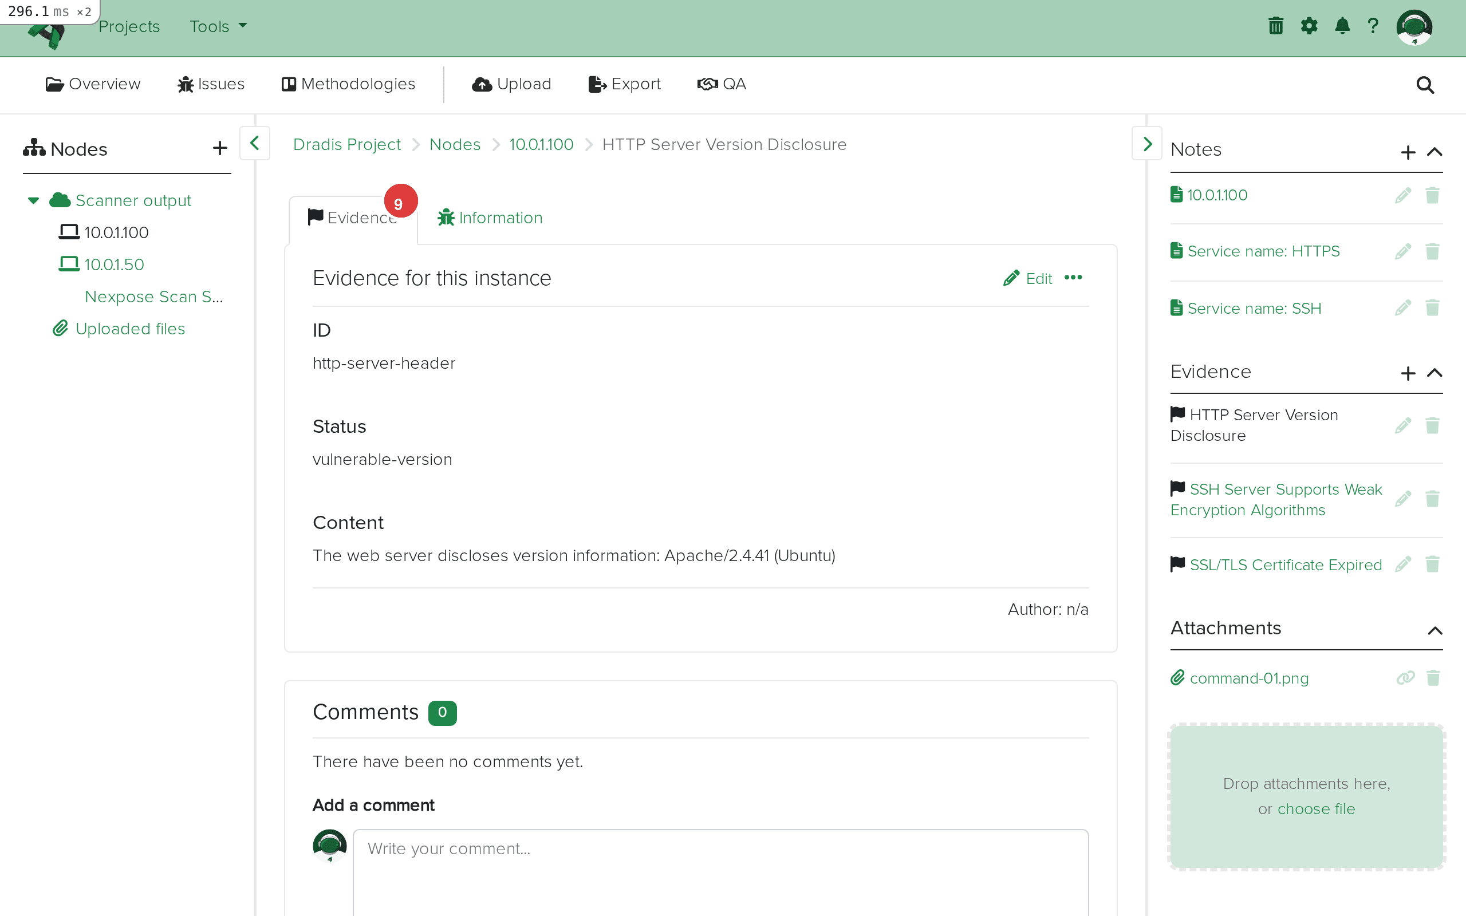Add new evidence with plus icon
Viewport: 1466px width, 916px height.
(1408, 373)
